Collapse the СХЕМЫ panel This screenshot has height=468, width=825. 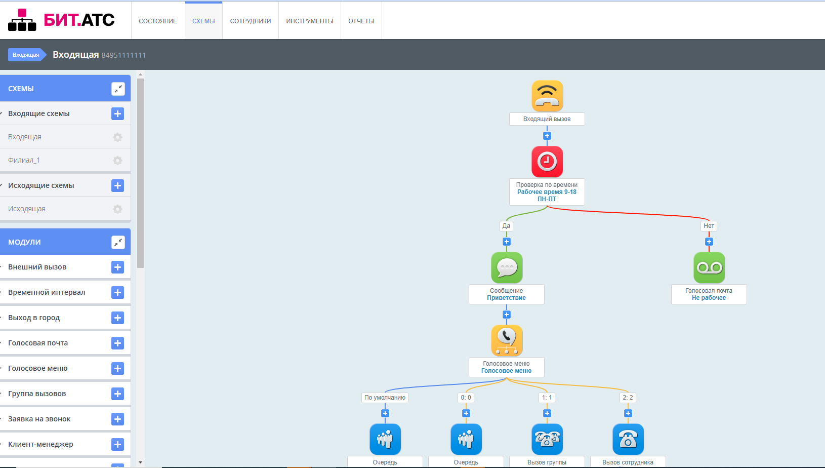click(118, 89)
